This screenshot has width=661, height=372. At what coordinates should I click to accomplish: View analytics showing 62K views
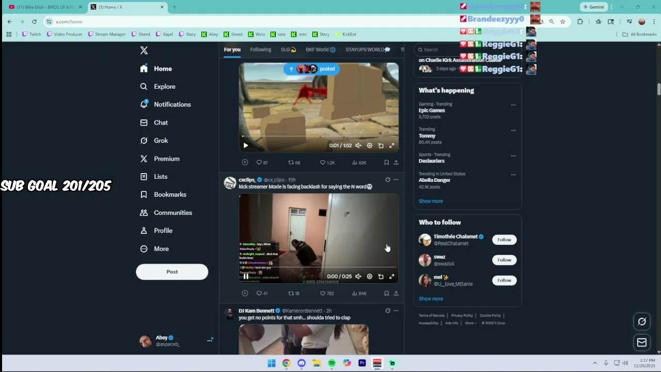click(359, 162)
